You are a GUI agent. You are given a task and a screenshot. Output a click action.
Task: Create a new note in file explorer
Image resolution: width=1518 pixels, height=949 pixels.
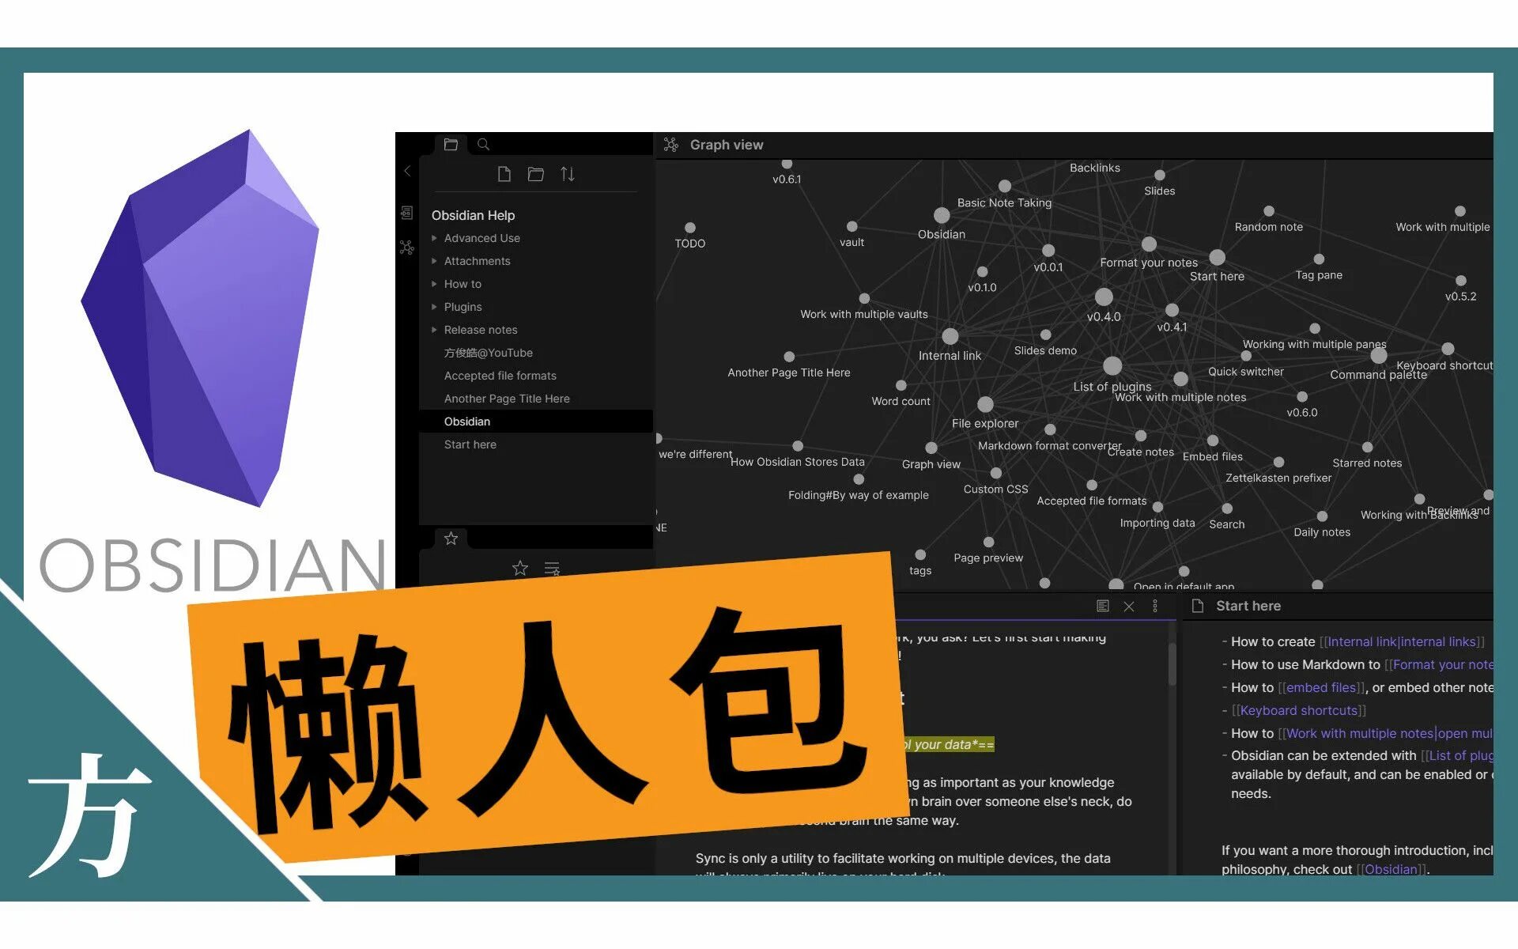(x=504, y=174)
